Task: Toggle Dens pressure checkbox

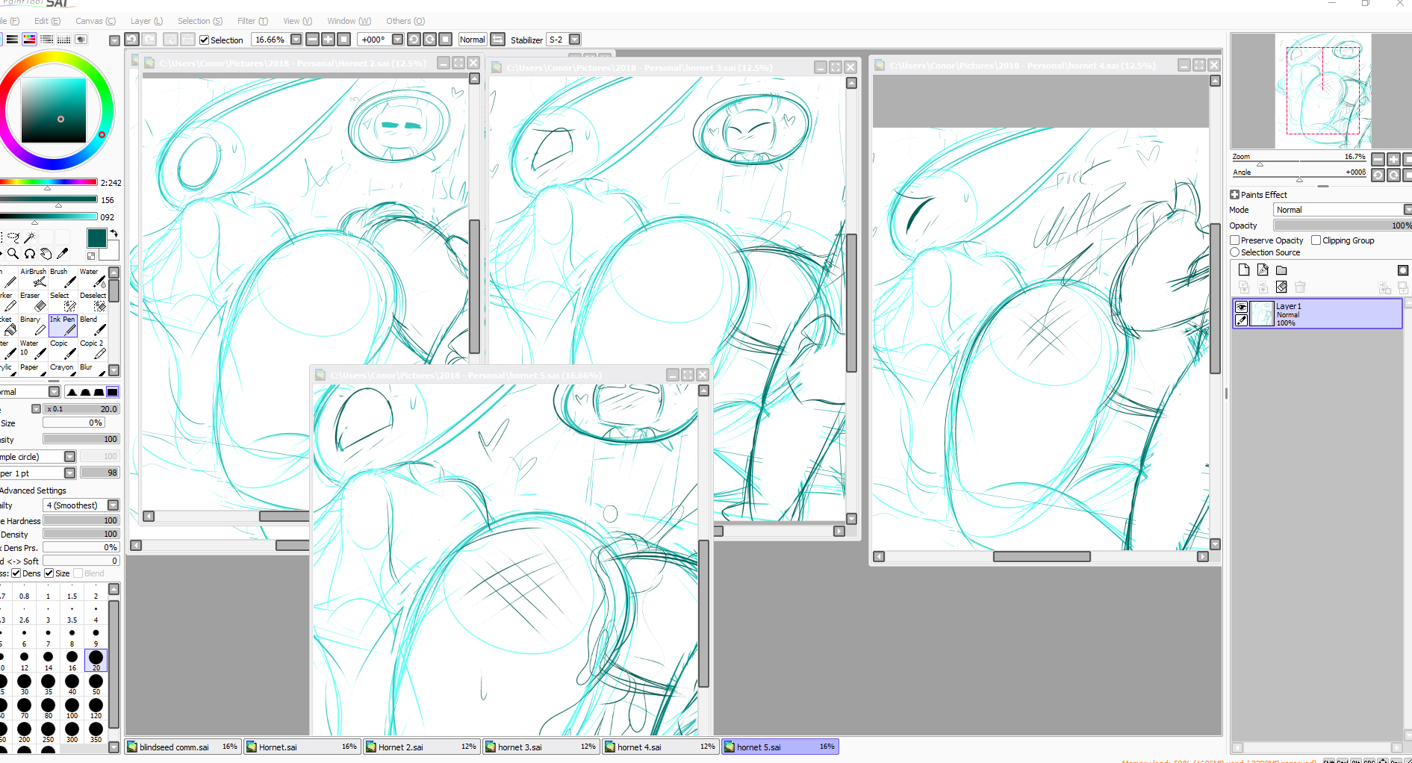Action: [x=16, y=573]
